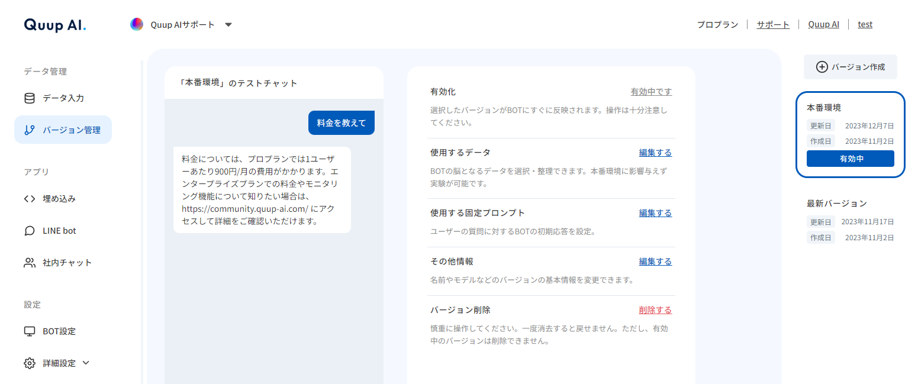The image size is (918, 384).
Task: Toggle the 有効中です activation status
Action: coord(651,92)
